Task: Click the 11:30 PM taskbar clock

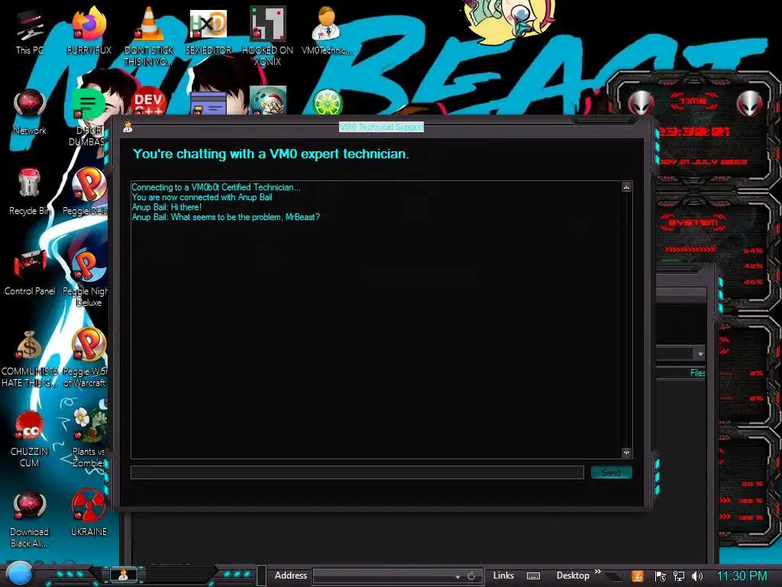Action: click(742, 576)
